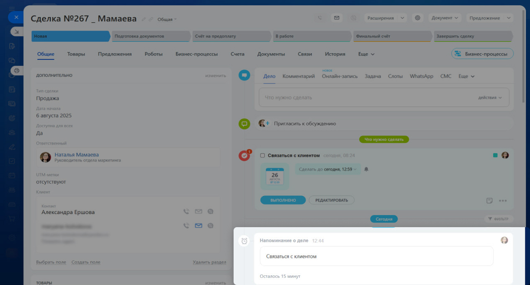Click the collapse arrow icon on left edge
The height and width of the screenshot is (285, 530).
click(x=17, y=31)
